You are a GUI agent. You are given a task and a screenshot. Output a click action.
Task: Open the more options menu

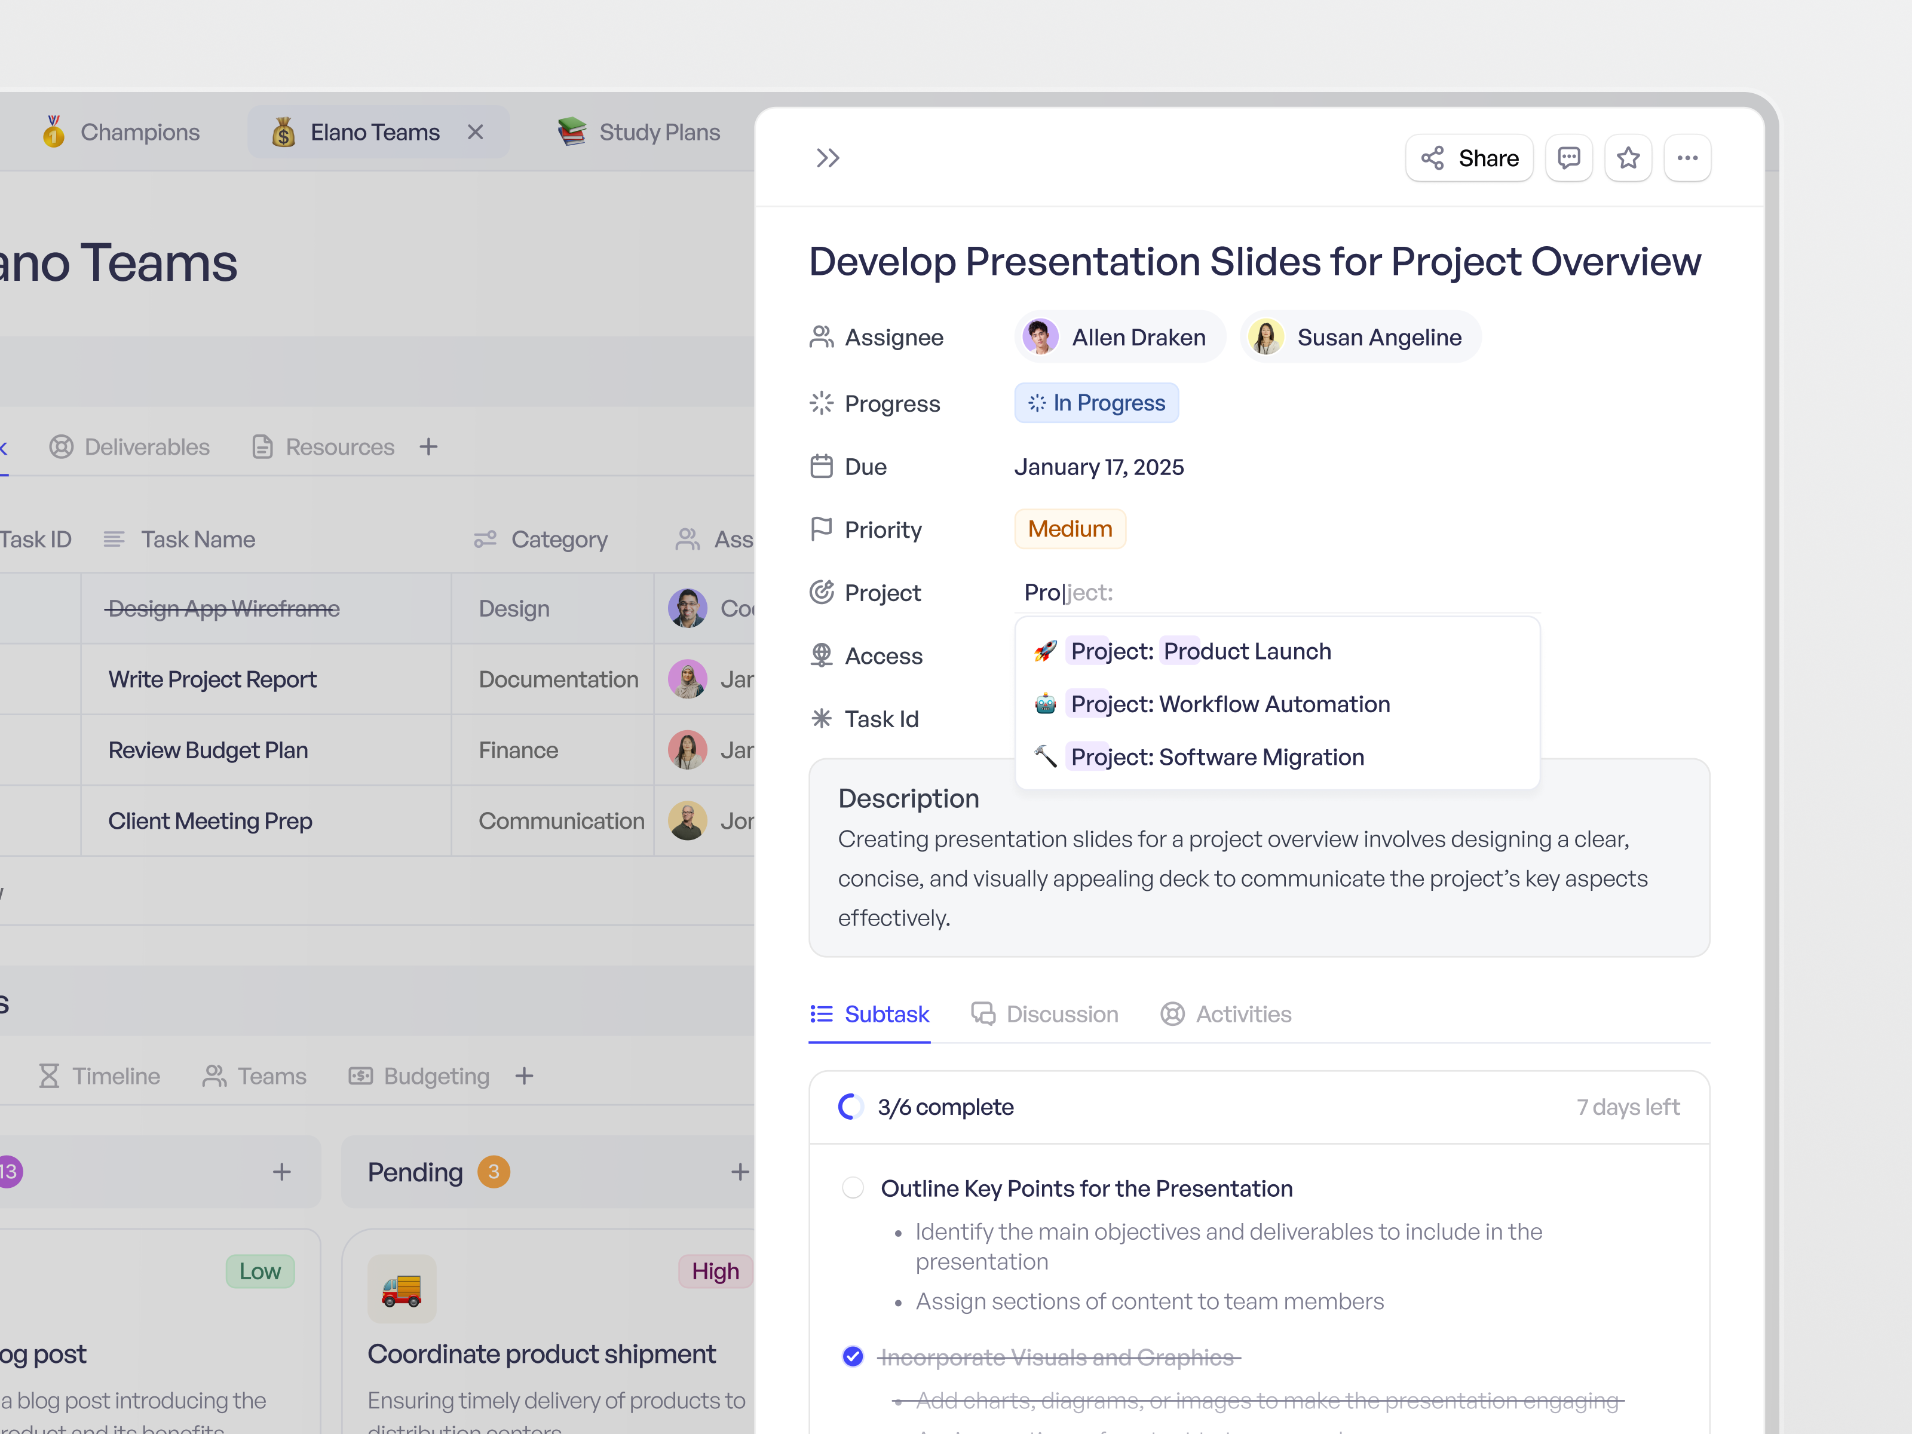coord(1686,157)
